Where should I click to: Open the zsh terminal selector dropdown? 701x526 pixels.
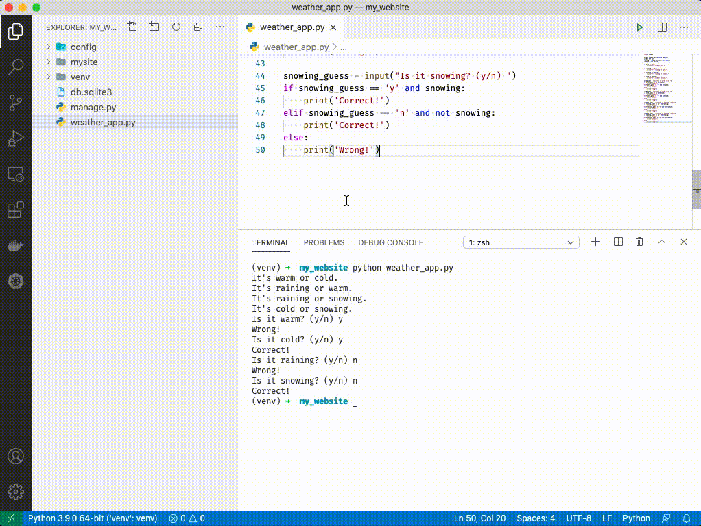point(521,242)
